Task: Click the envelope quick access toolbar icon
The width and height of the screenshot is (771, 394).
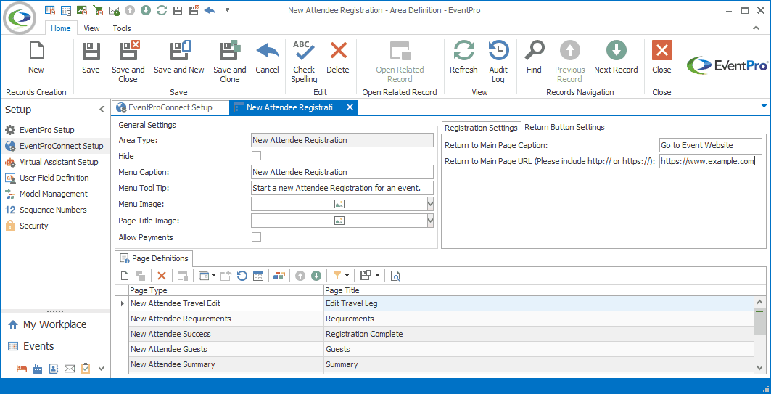Action: pyautogui.click(x=114, y=10)
